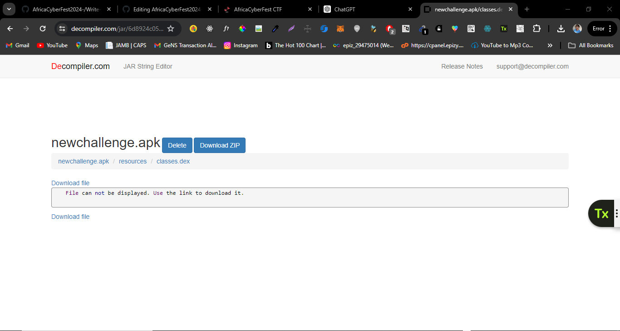
Task: Open the MetaMask fox extension
Action: (340, 29)
